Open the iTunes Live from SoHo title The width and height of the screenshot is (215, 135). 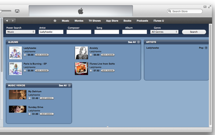click(102, 64)
